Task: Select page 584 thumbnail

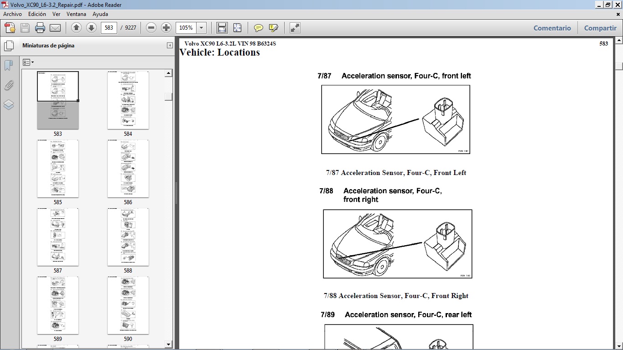Action: pyautogui.click(x=128, y=100)
